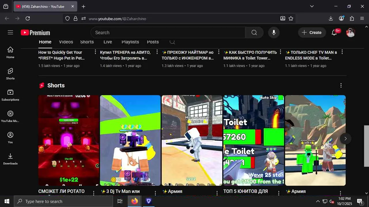Open the account avatar menu

pyautogui.click(x=351, y=32)
